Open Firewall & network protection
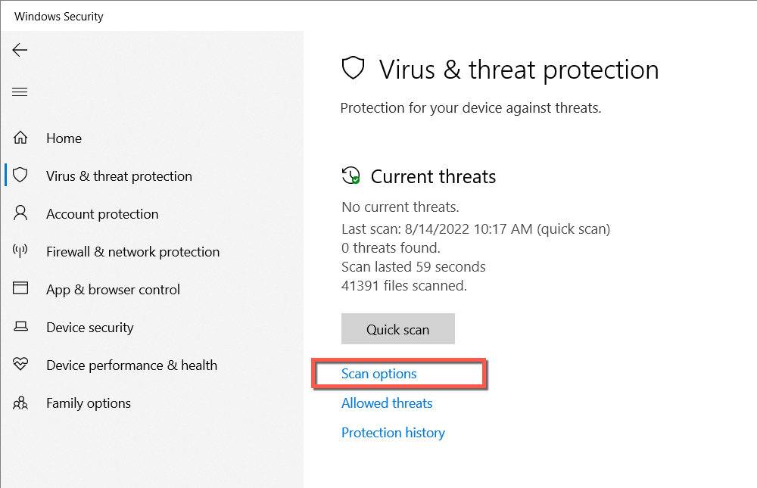 tap(132, 252)
